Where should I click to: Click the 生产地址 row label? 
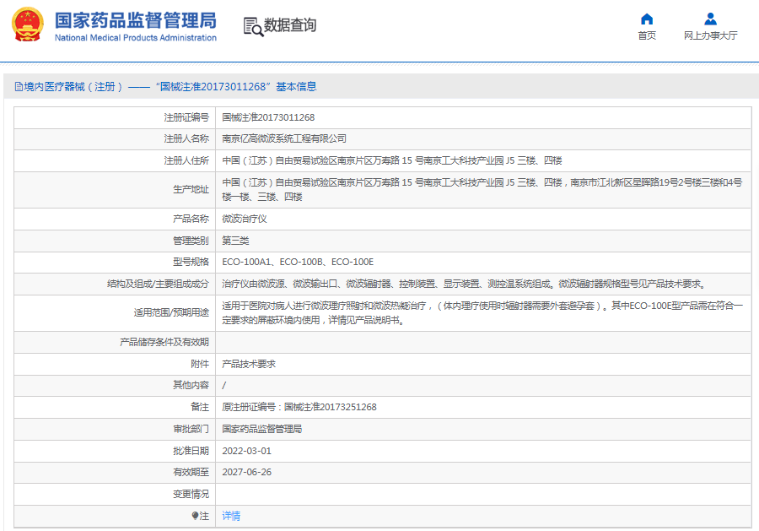(191, 189)
